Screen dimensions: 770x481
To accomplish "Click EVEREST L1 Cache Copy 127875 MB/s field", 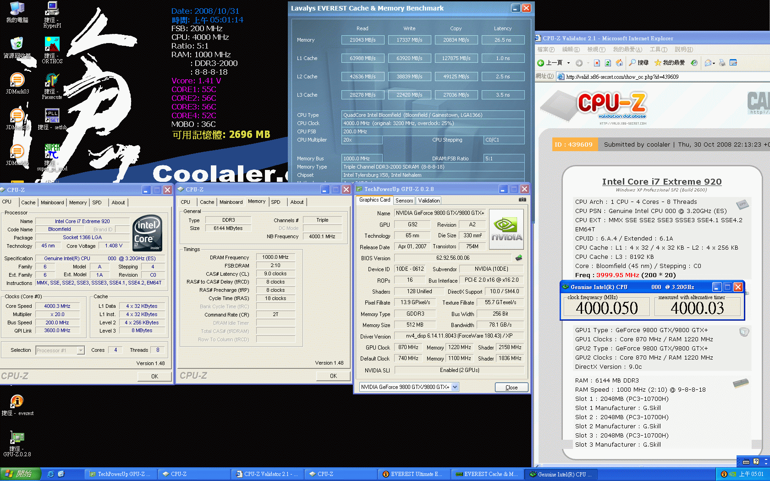I will click(456, 58).
